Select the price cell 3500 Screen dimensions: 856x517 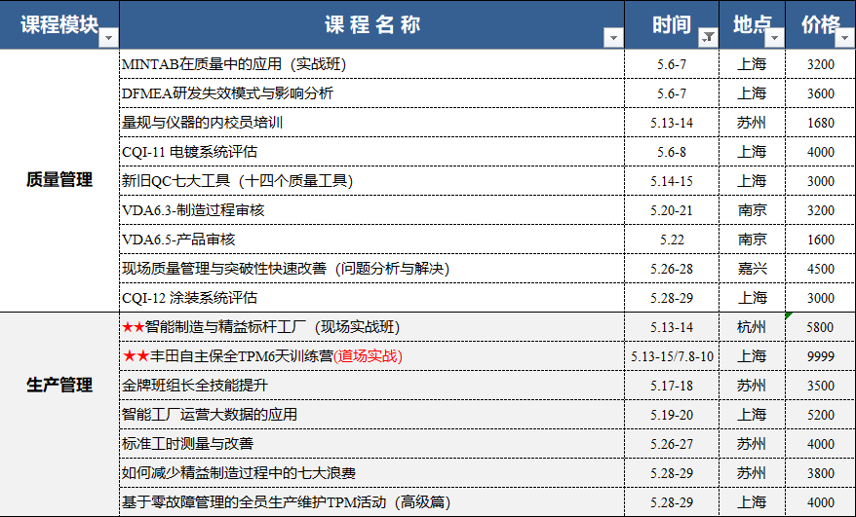(x=821, y=386)
